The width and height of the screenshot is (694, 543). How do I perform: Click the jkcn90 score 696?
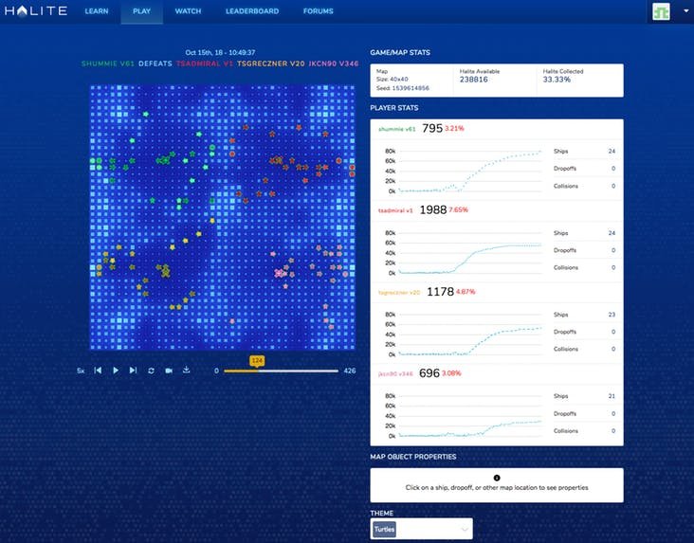pos(429,373)
